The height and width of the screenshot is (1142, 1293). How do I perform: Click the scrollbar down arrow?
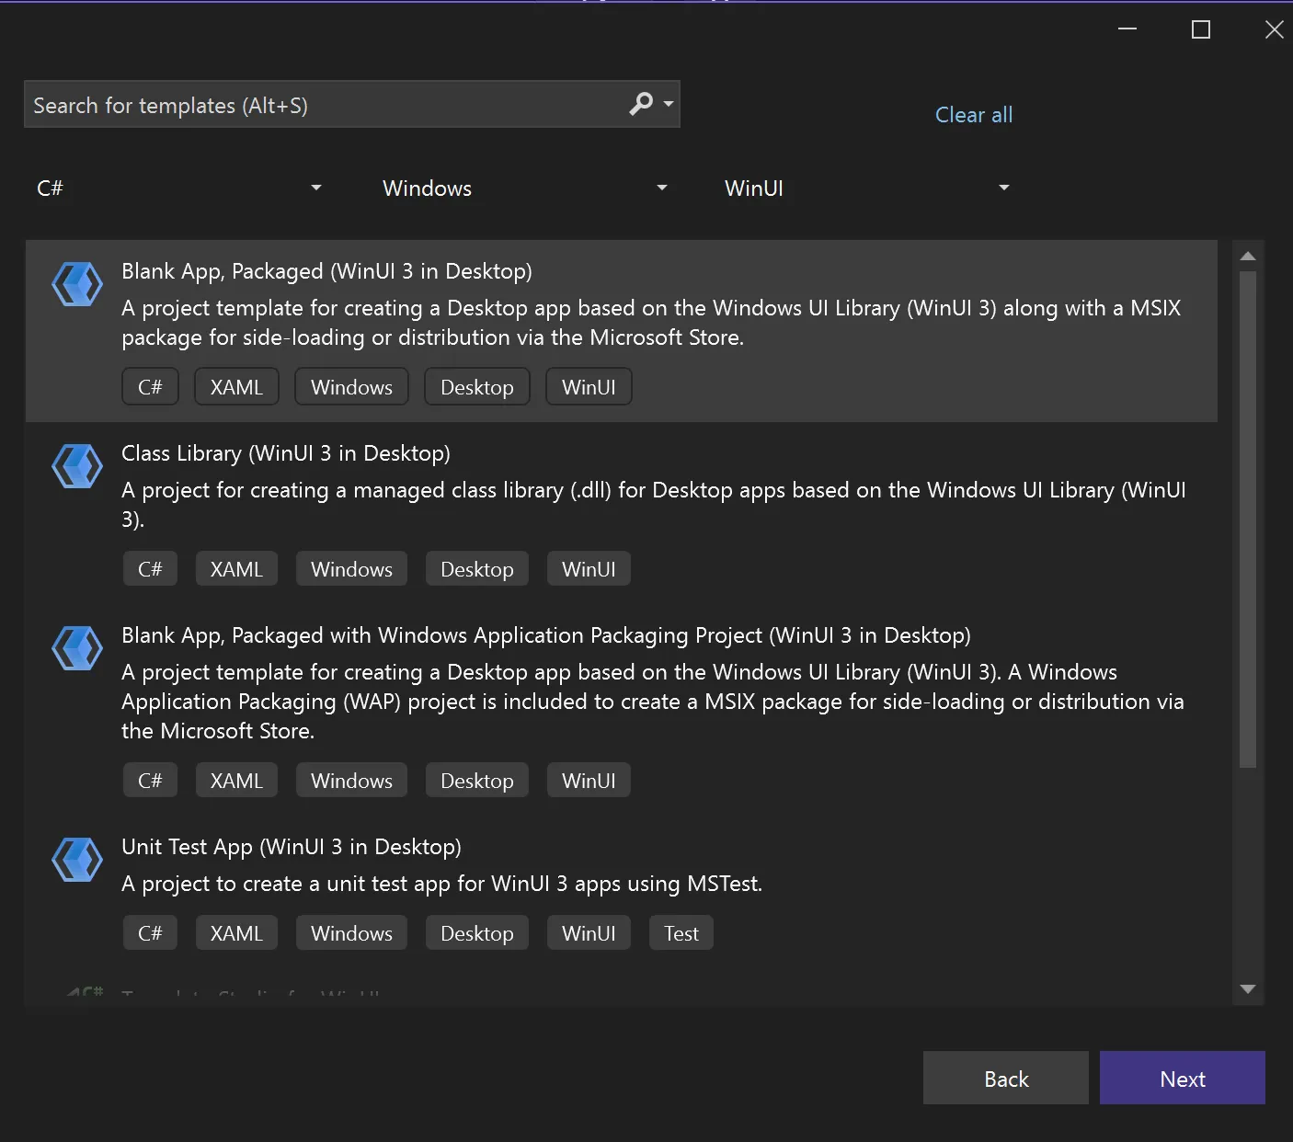(1248, 989)
